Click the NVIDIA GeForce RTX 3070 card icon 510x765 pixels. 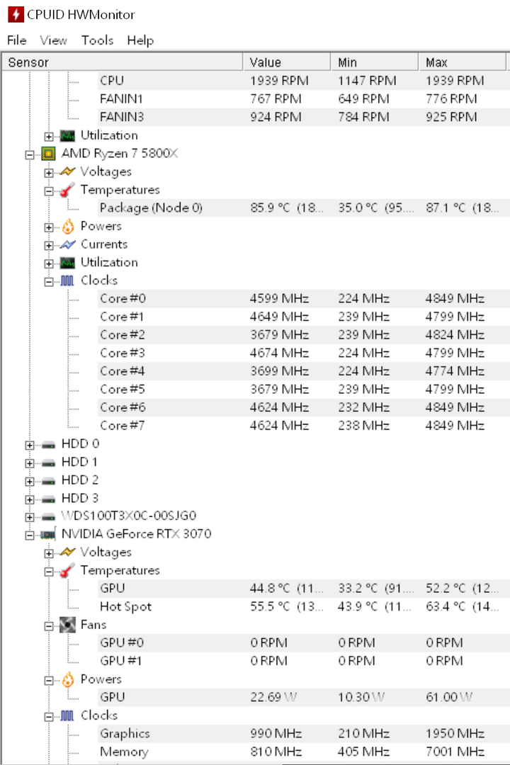click(48, 534)
